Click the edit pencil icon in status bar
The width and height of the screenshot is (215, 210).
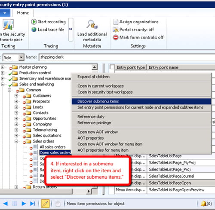pos(45,204)
